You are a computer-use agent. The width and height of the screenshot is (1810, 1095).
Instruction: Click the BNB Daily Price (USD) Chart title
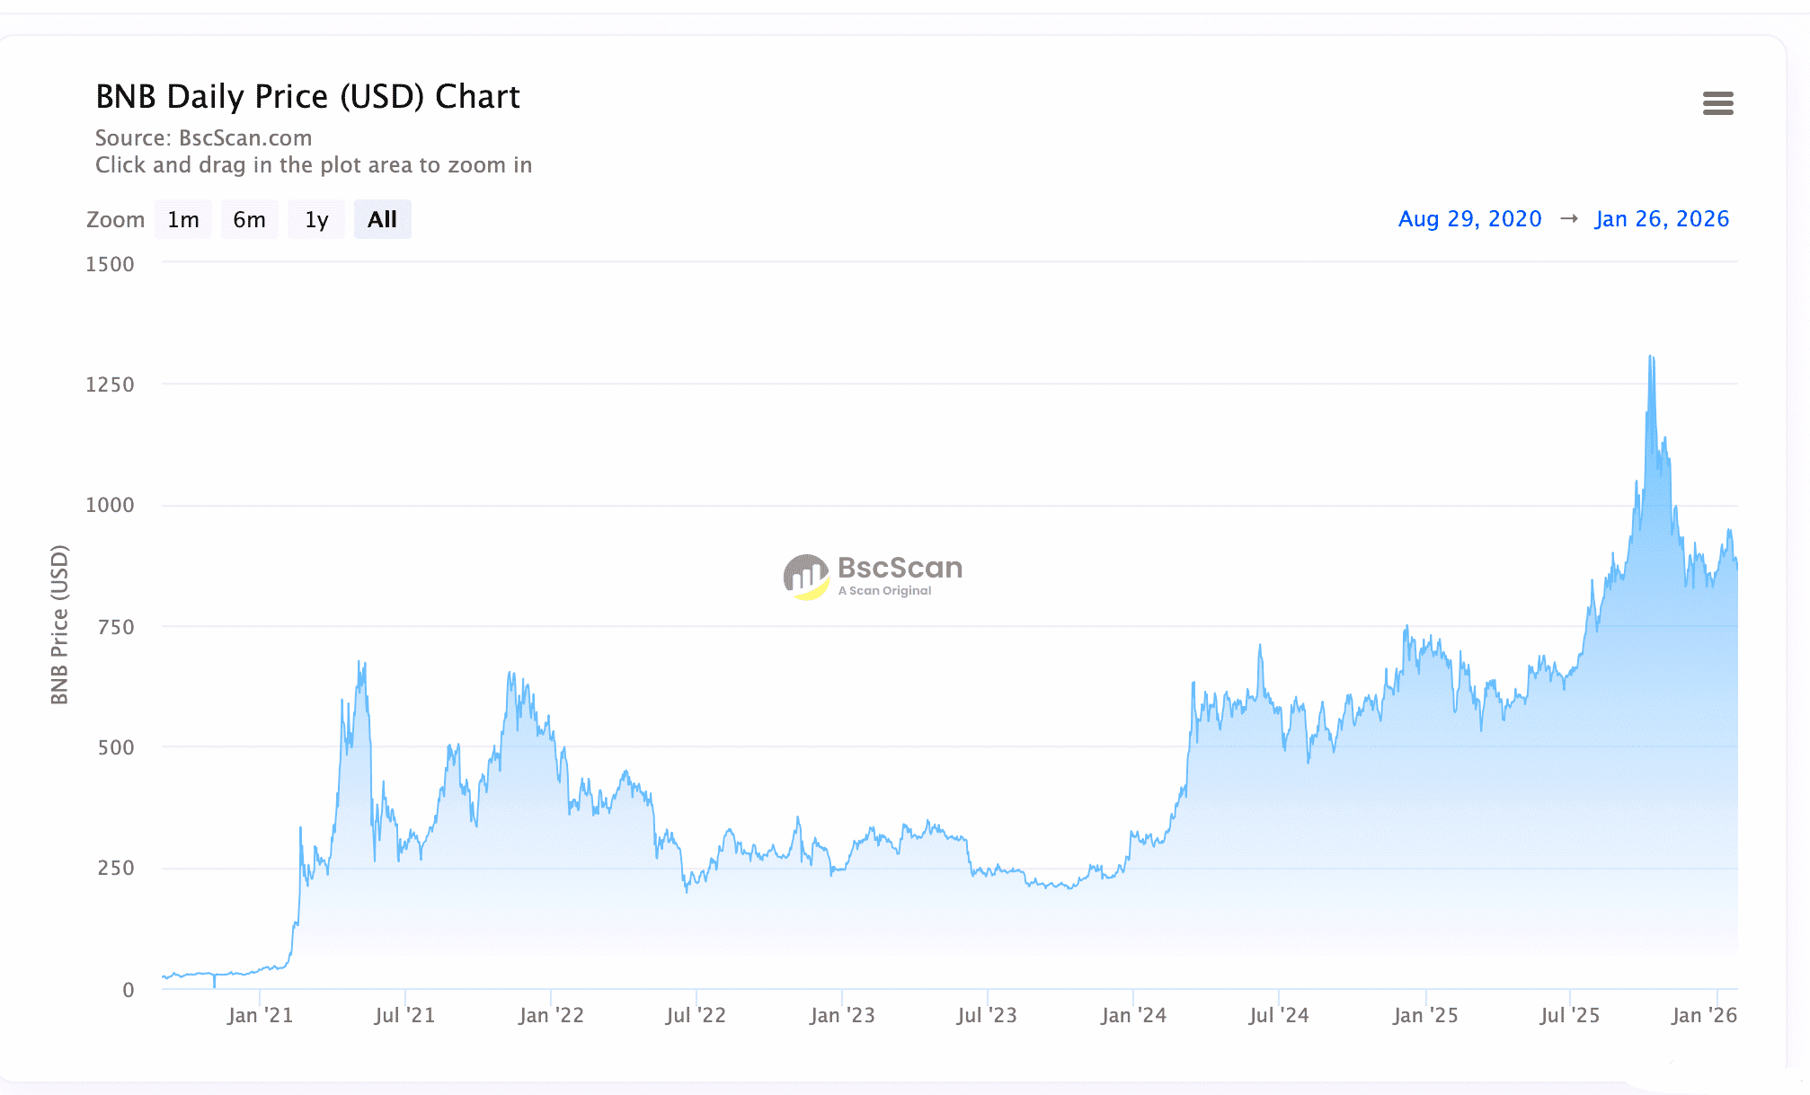point(307,97)
